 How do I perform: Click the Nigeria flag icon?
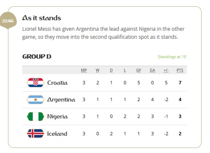(35, 116)
